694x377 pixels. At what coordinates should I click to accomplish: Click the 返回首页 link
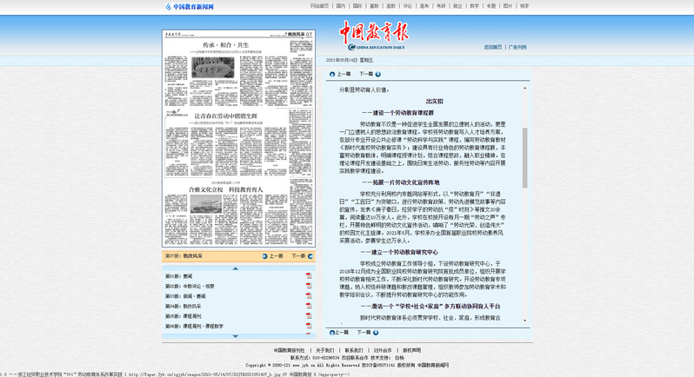(492, 47)
